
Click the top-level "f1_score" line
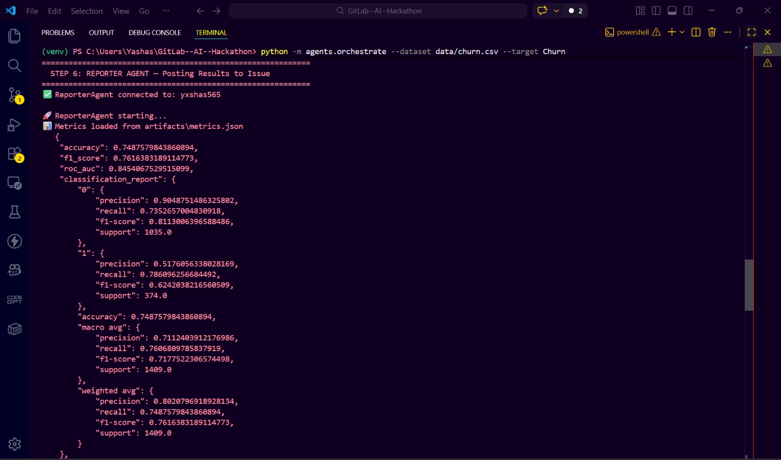coord(129,158)
